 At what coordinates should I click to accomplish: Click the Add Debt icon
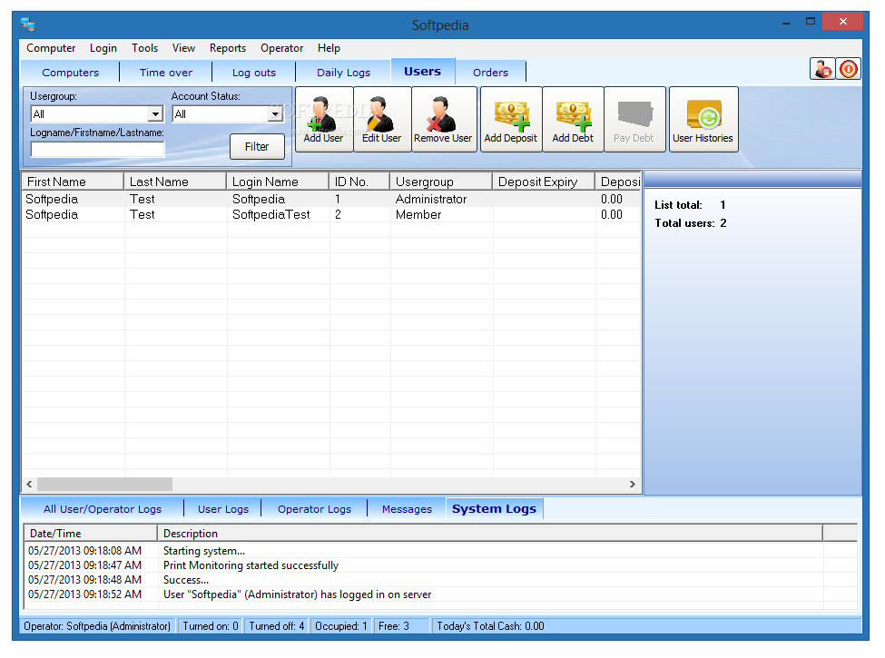point(573,119)
